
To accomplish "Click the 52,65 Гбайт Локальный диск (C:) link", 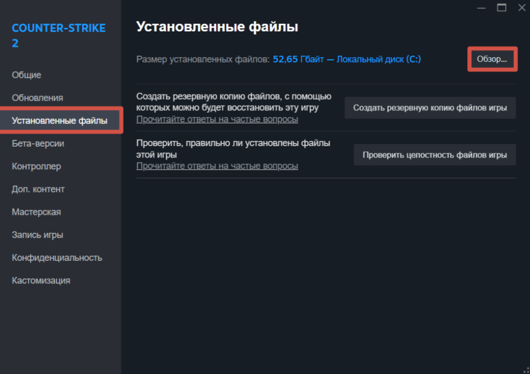I will (x=347, y=59).
